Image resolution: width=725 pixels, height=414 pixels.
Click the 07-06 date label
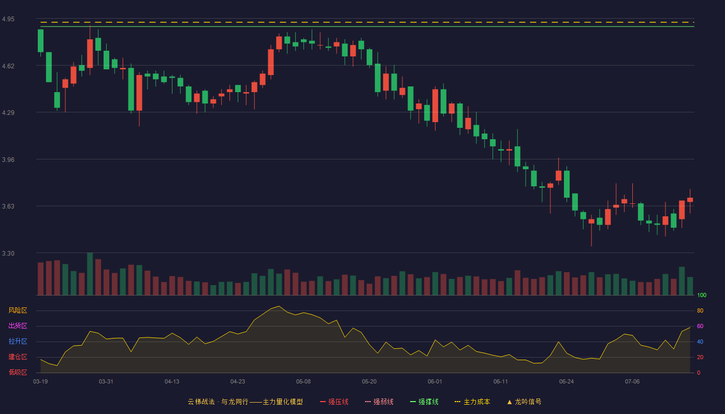click(x=632, y=381)
